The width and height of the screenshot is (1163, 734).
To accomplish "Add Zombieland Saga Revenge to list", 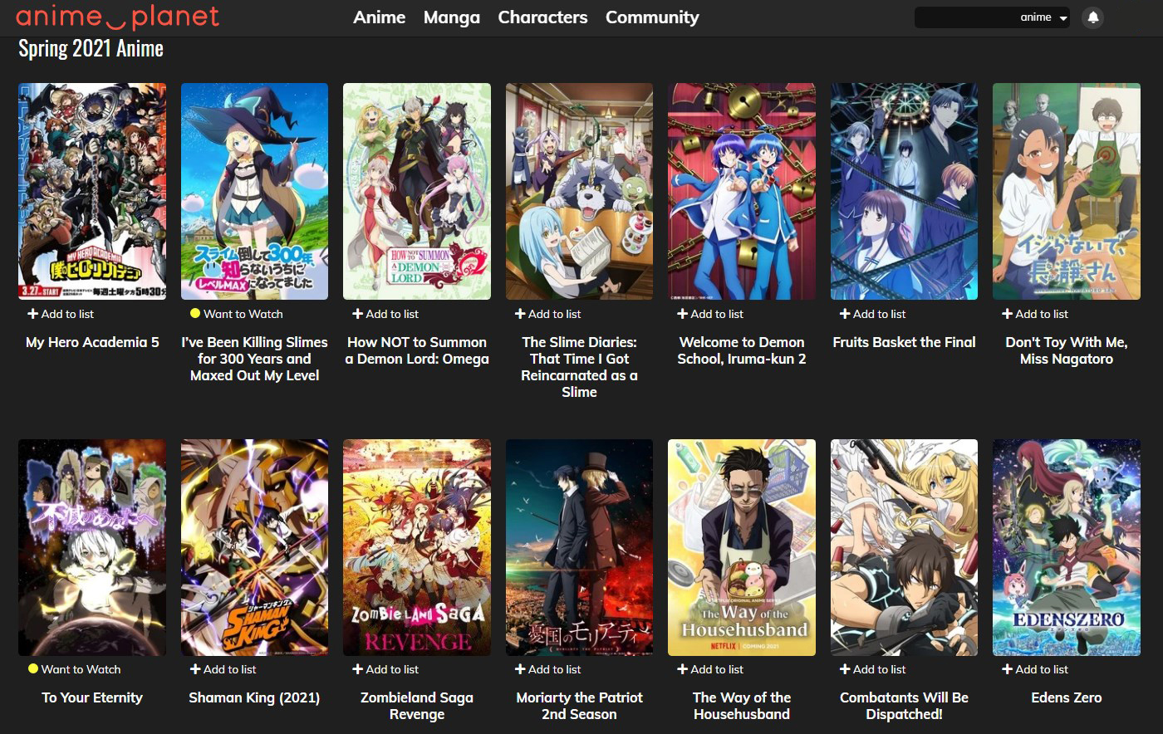I will 385,669.
